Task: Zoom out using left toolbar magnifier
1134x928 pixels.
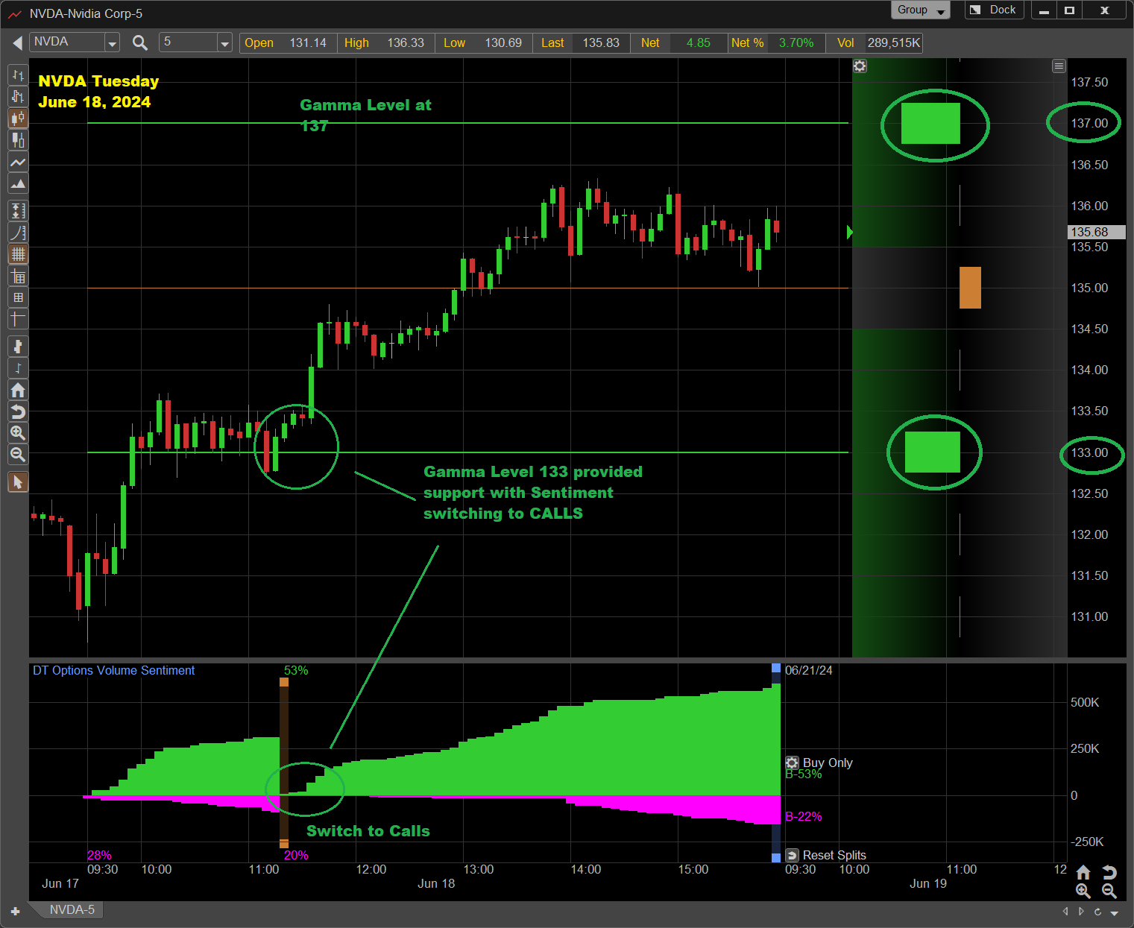Action: 18,454
